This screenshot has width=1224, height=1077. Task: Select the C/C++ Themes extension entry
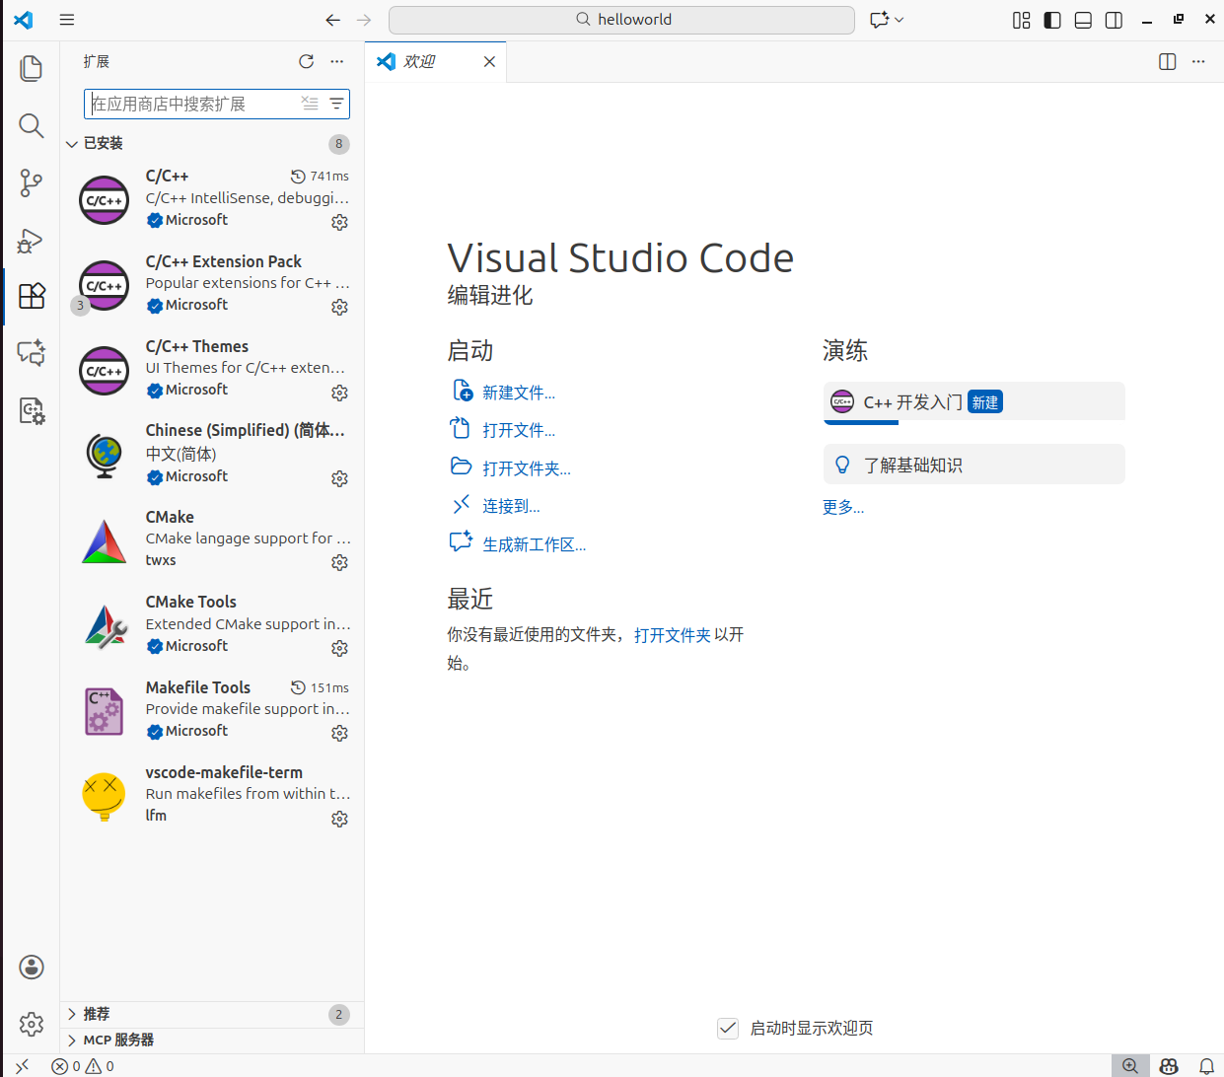(x=212, y=369)
